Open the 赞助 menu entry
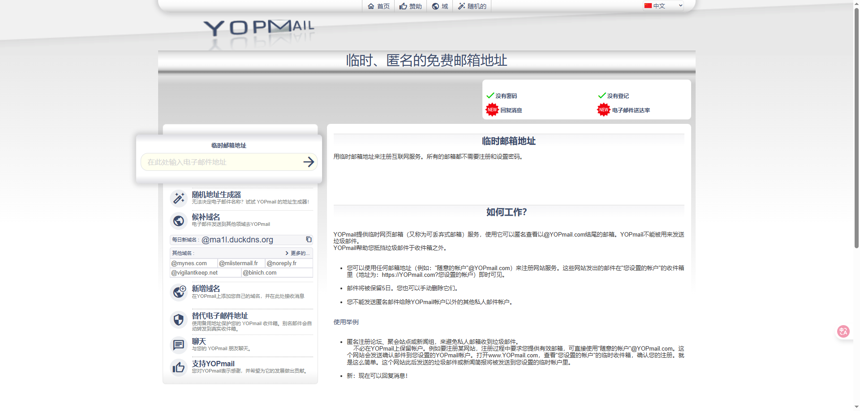This screenshot has height=411, width=860. click(x=410, y=6)
